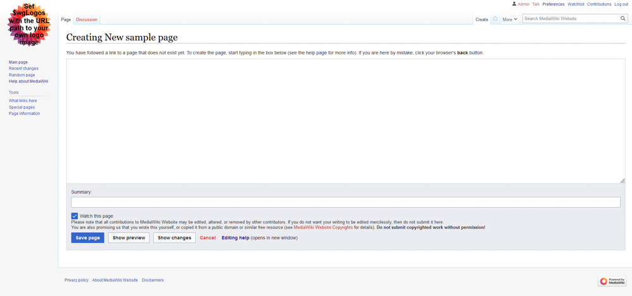Open Help about MediaWiki
The image size is (632, 296).
pos(28,81)
